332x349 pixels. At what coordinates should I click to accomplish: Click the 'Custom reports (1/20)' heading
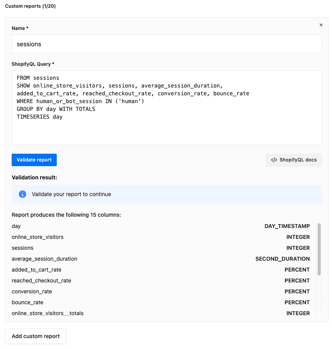(30, 6)
